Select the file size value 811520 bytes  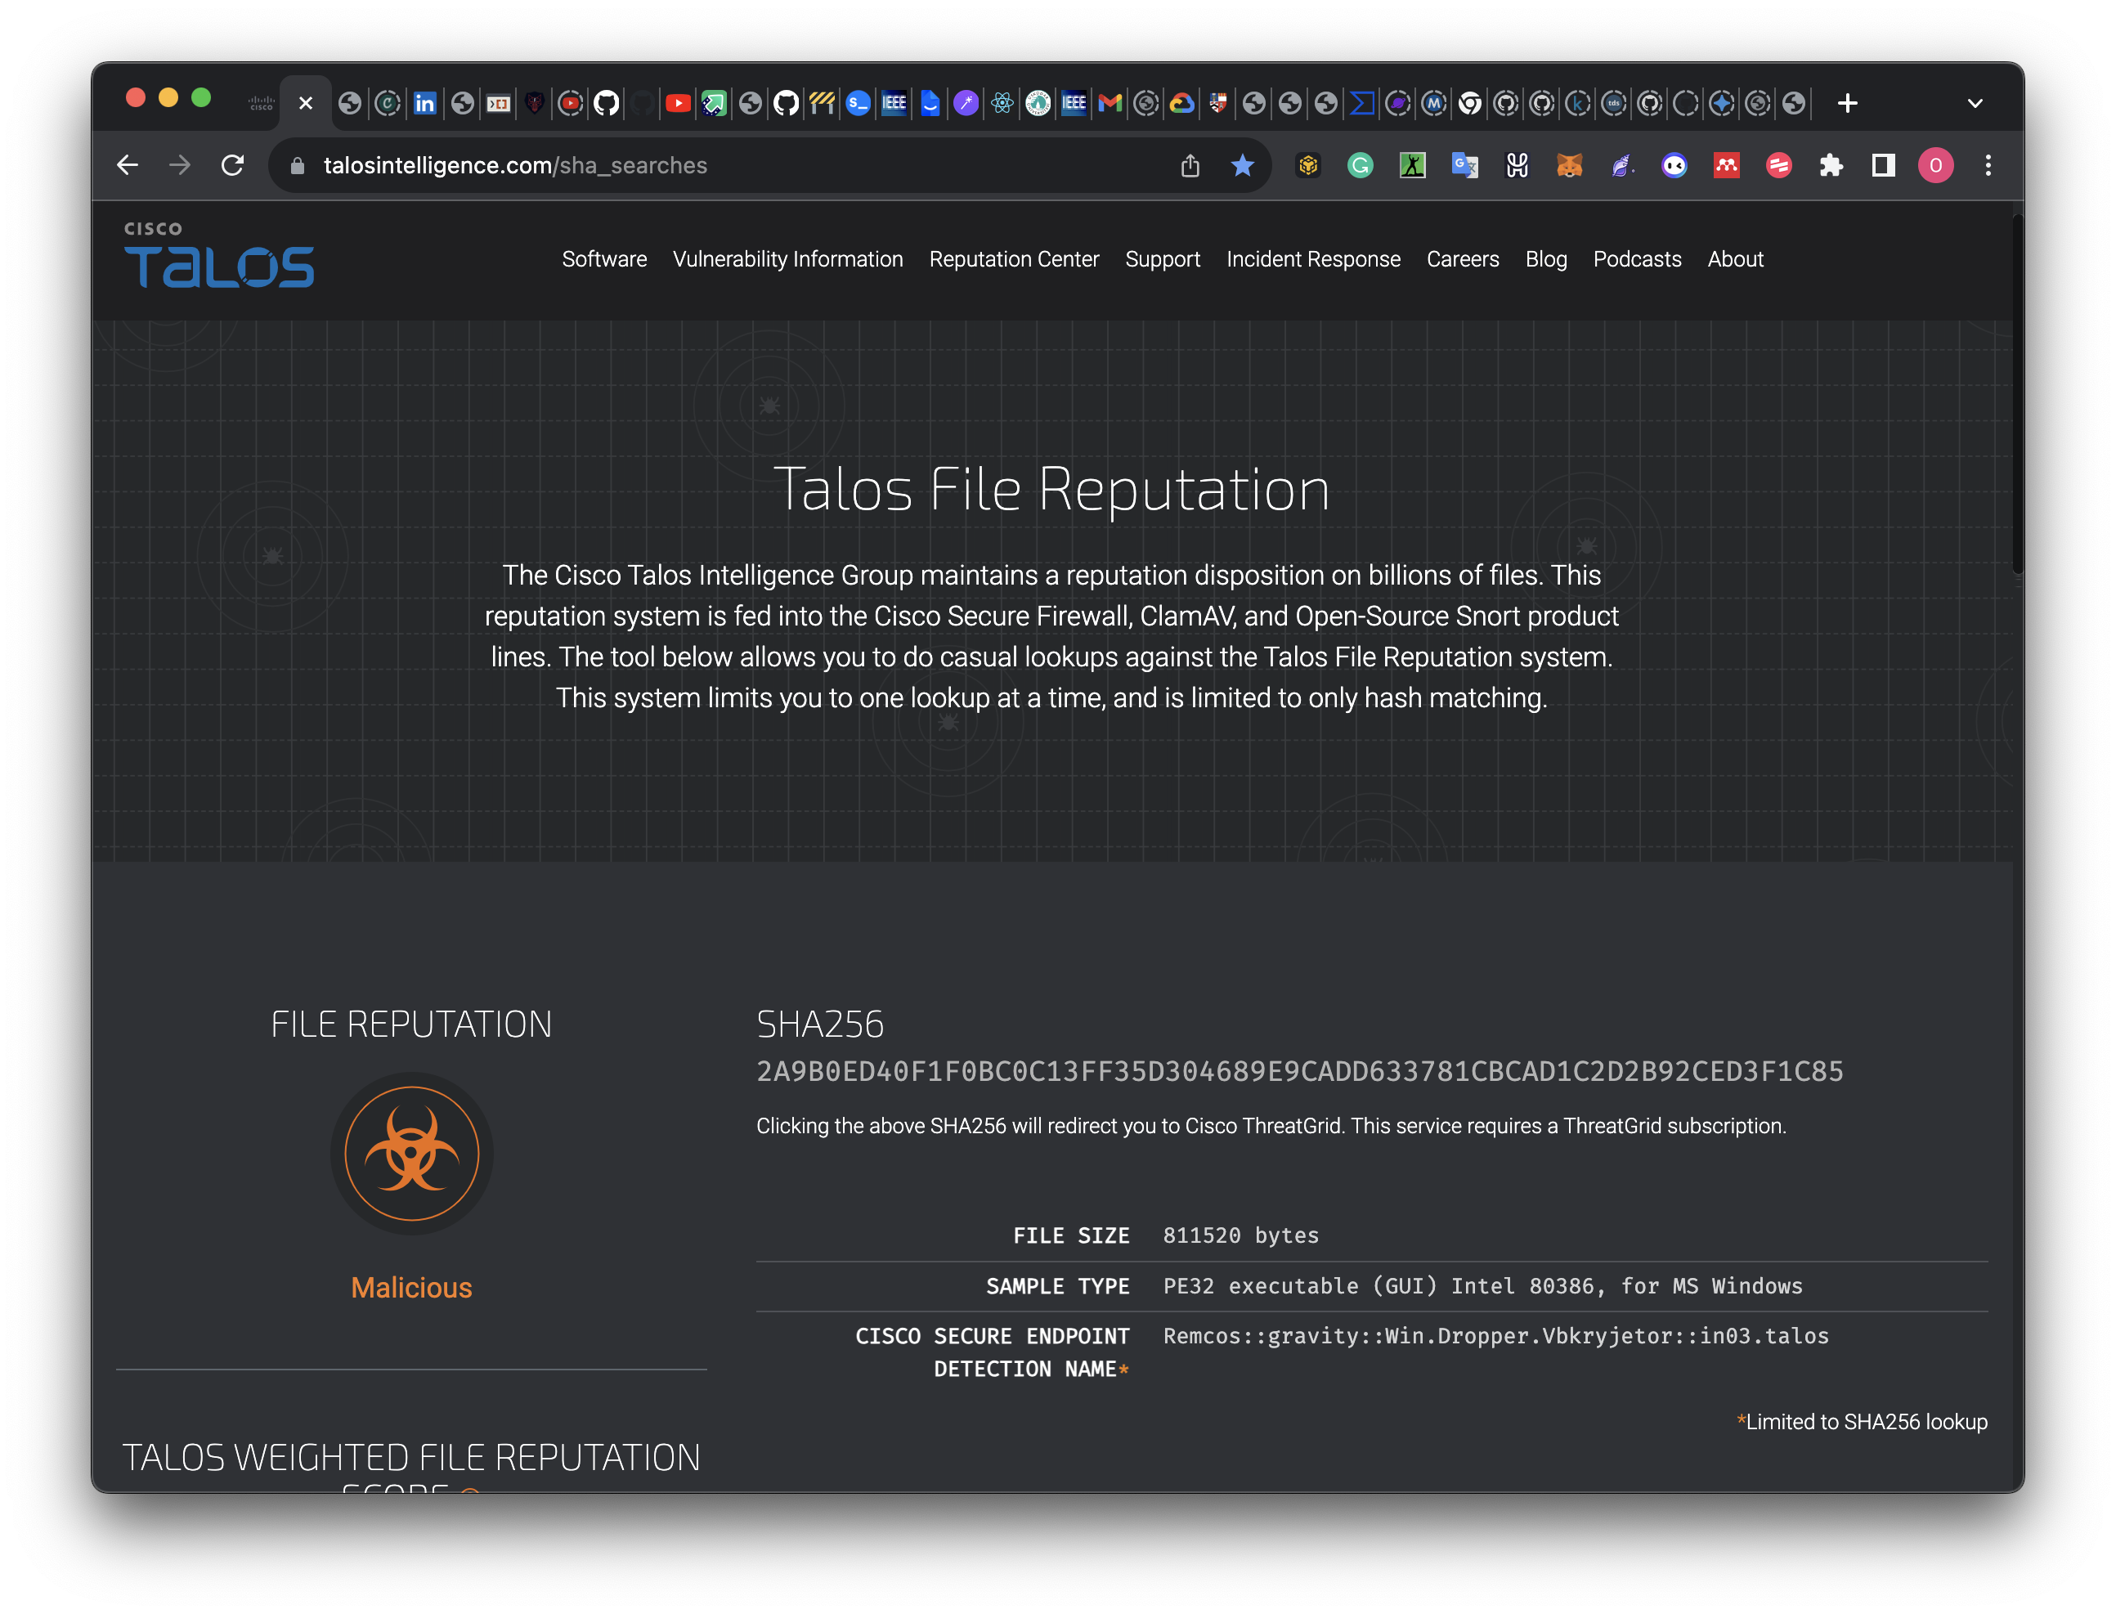[1240, 1235]
